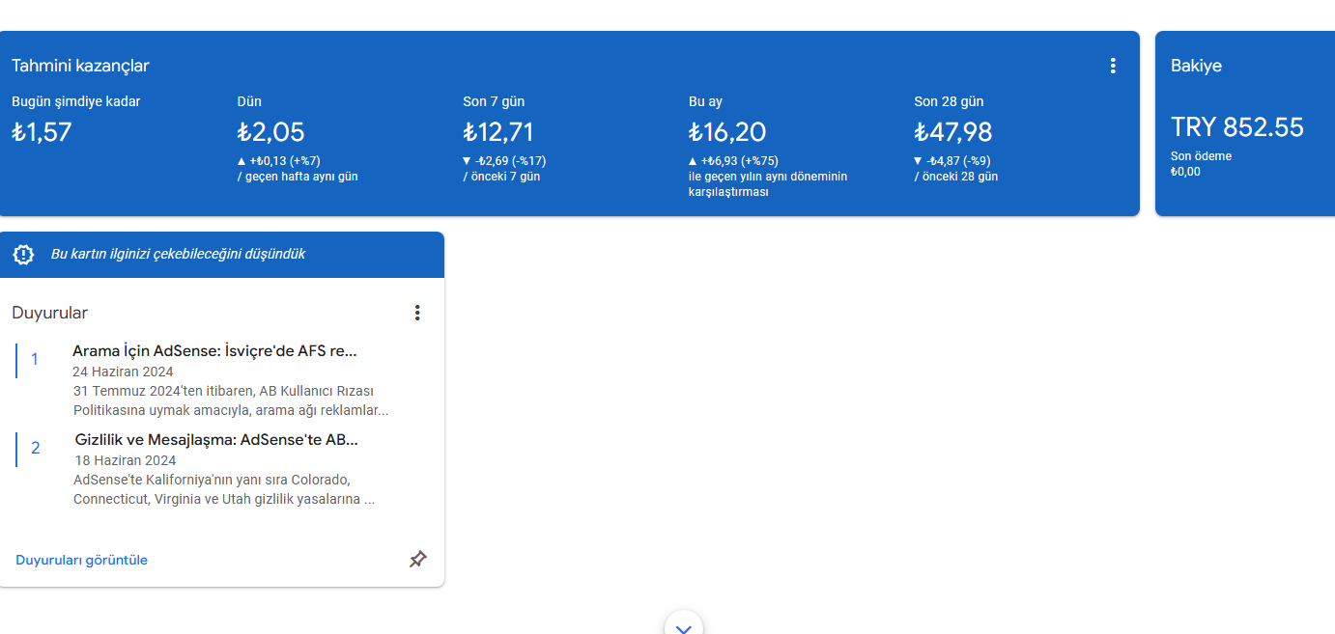This screenshot has height=634, width=1335.
Task: Click the TRY 852.55 balance amount
Action: (x=1237, y=127)
